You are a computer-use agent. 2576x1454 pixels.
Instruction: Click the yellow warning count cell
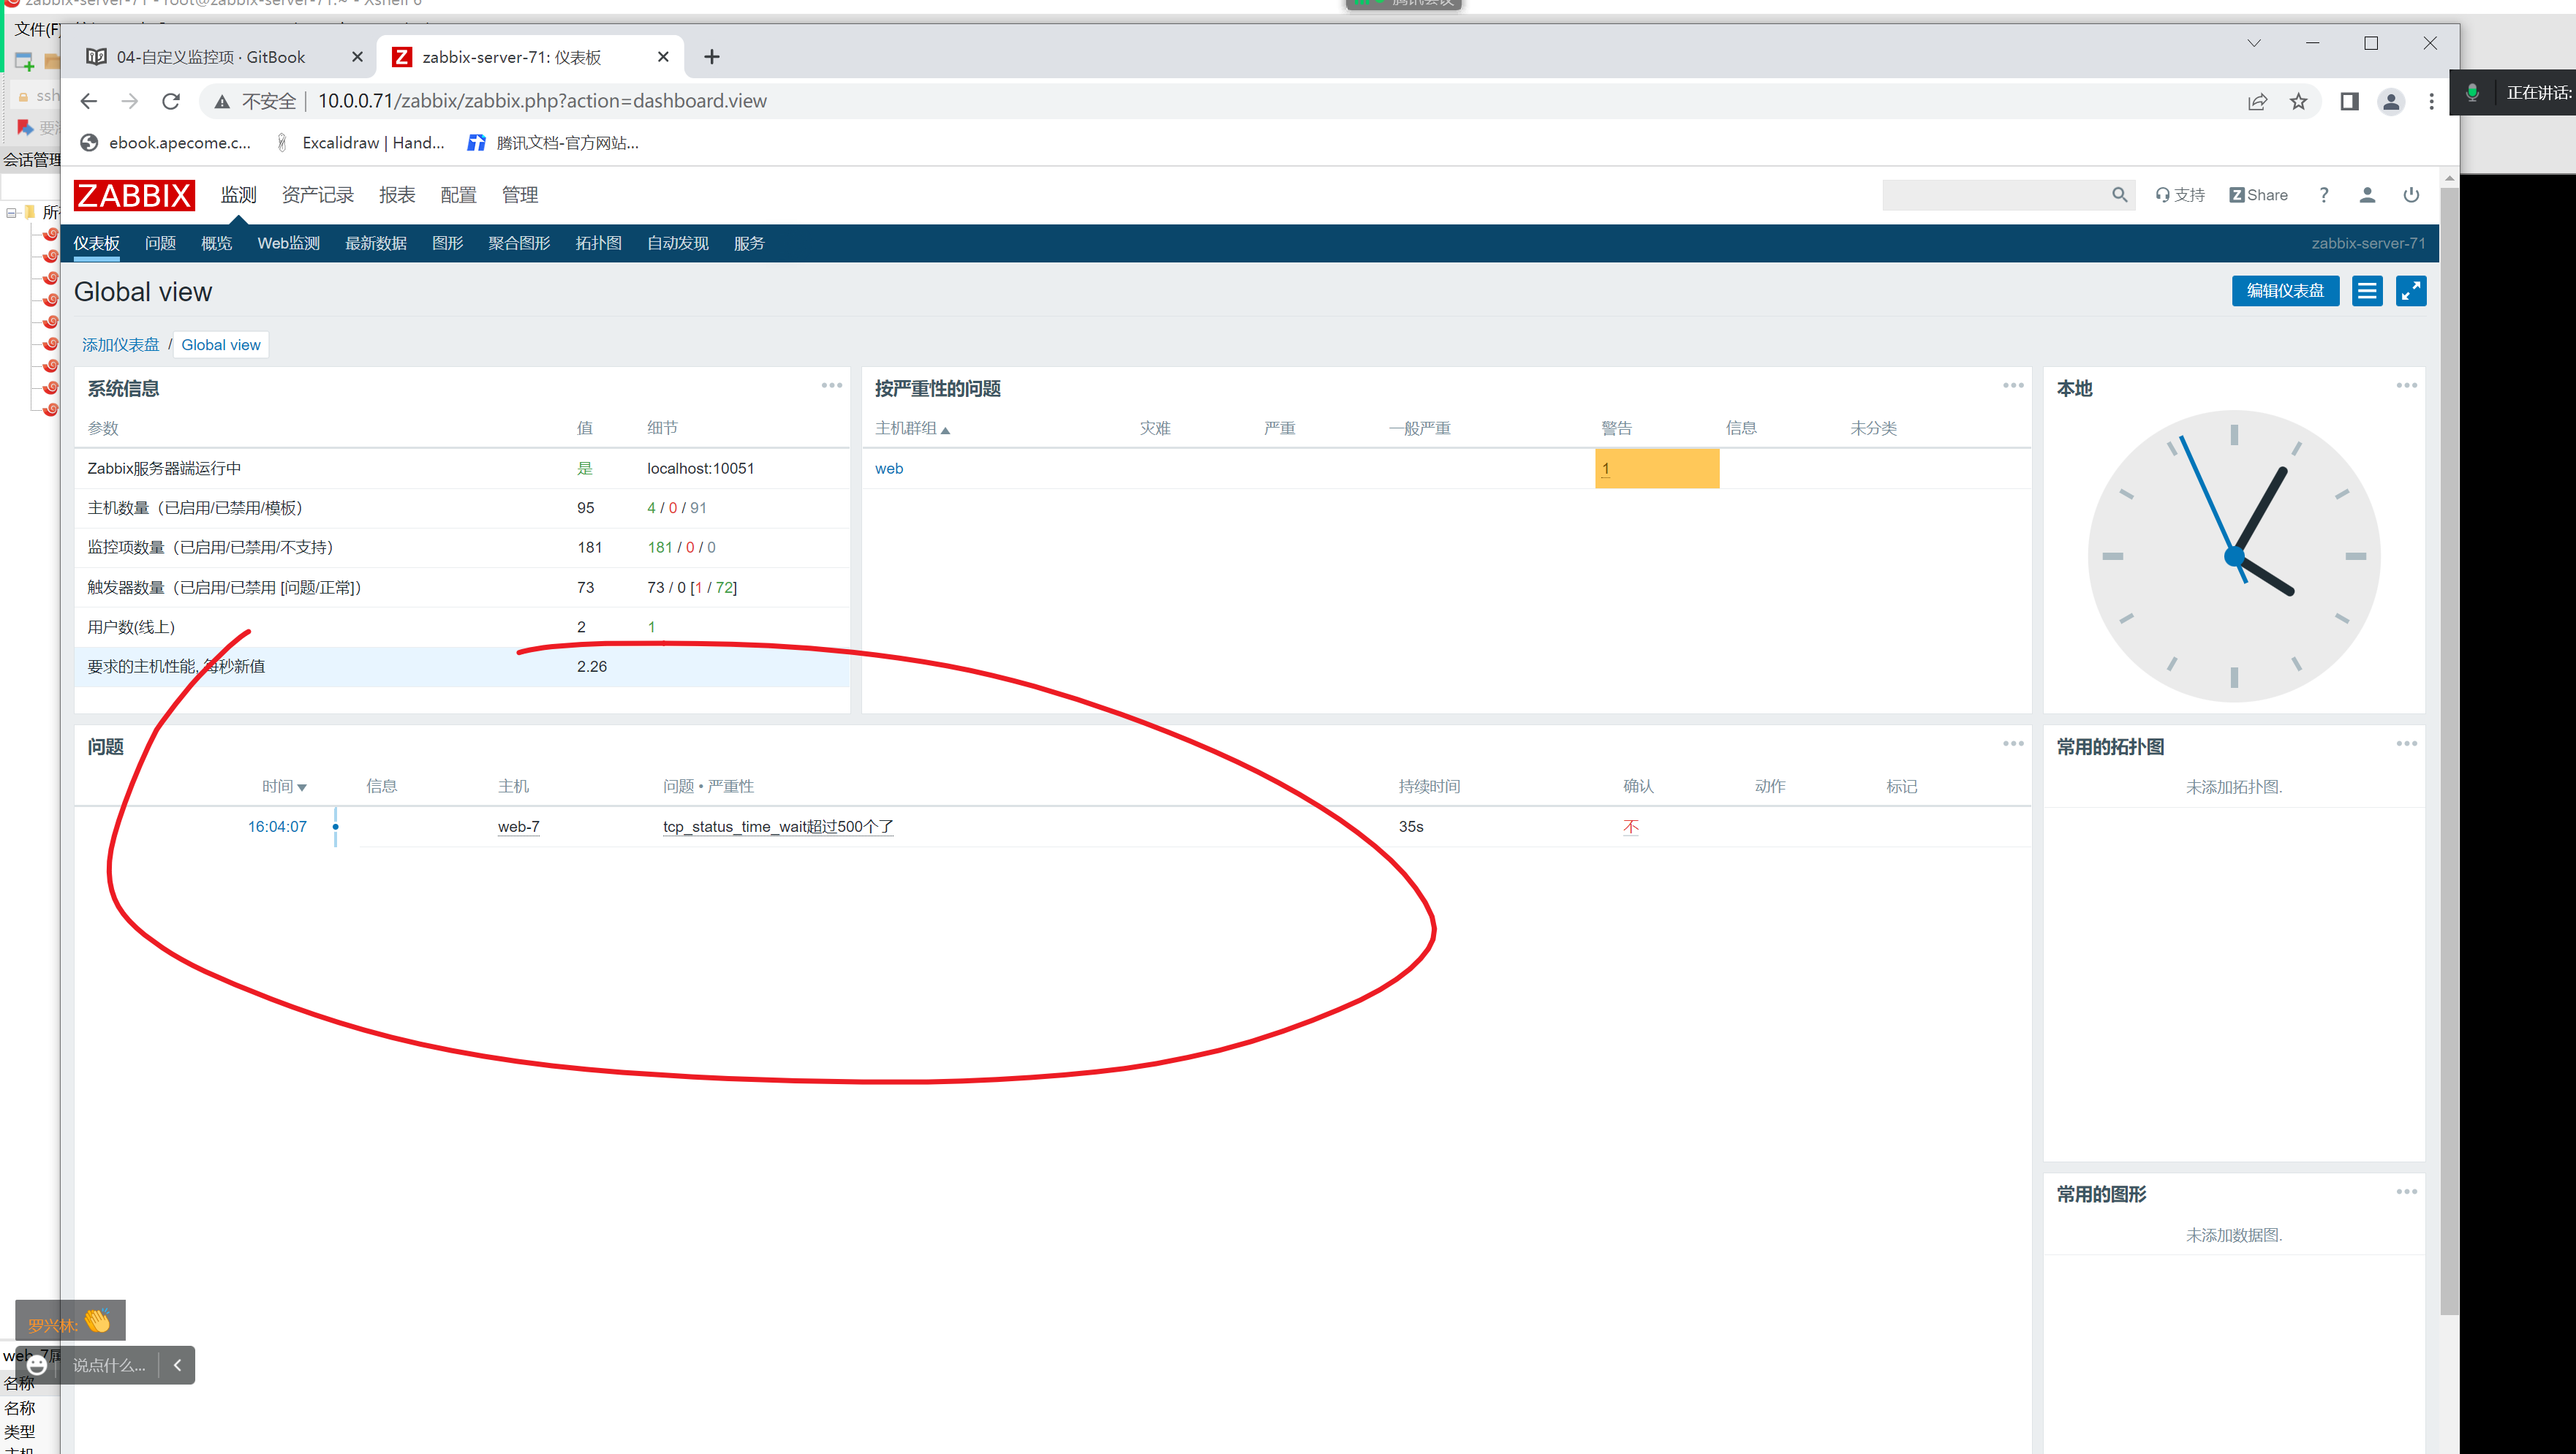[x=1656, y=469]
